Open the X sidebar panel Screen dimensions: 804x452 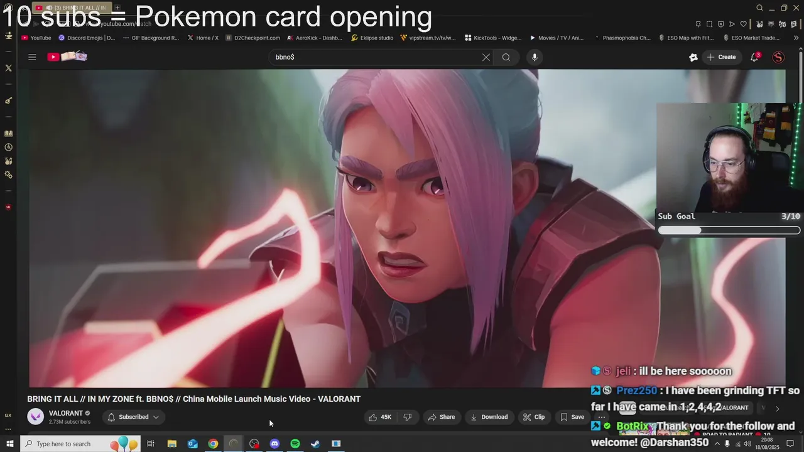pyautogui.click(x=8, y=68)
